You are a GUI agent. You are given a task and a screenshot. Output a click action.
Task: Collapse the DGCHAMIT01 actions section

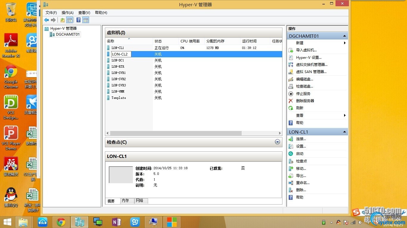click(345, 36)
